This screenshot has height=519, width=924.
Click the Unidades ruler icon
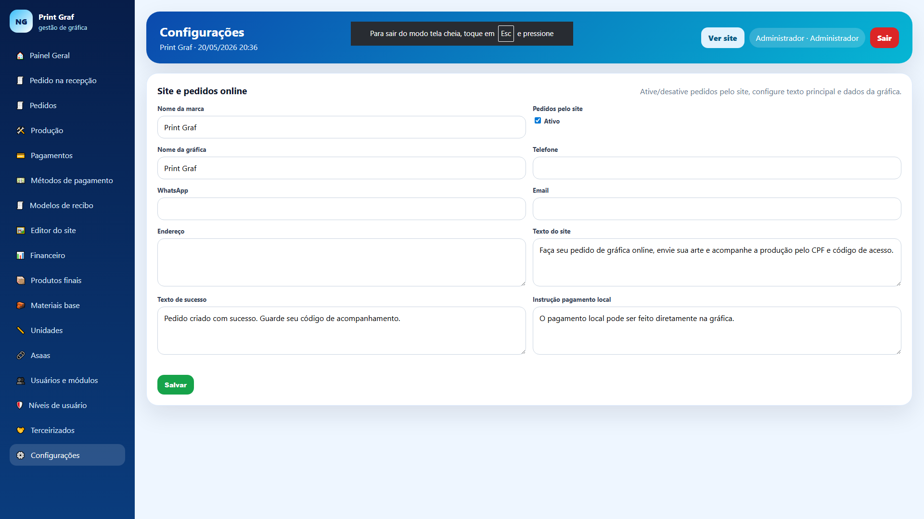pos(21,331)
